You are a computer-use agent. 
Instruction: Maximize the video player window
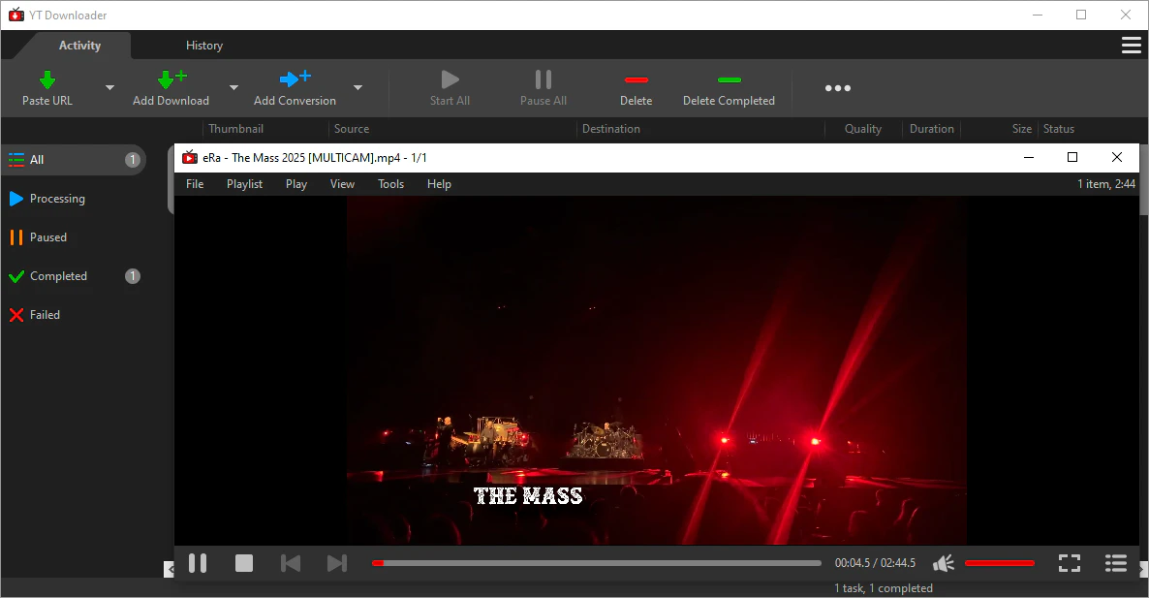click(1072, 157)
